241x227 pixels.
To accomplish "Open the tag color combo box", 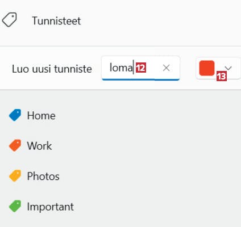I will [218, 68].
